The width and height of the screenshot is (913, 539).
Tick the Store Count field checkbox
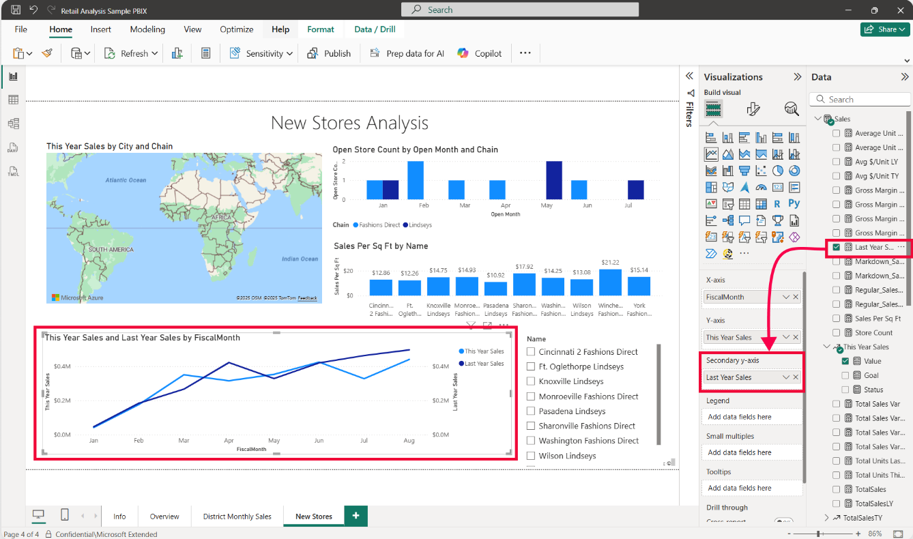coord(837,333)
